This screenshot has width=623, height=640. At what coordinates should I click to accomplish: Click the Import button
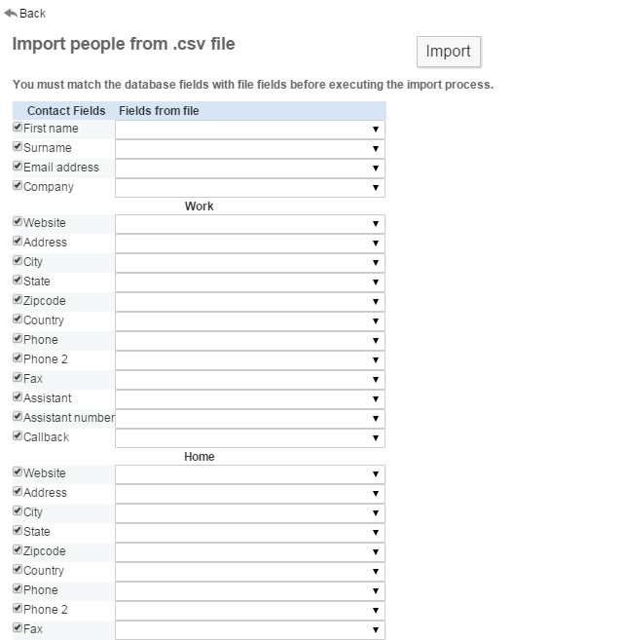point(448,52)
